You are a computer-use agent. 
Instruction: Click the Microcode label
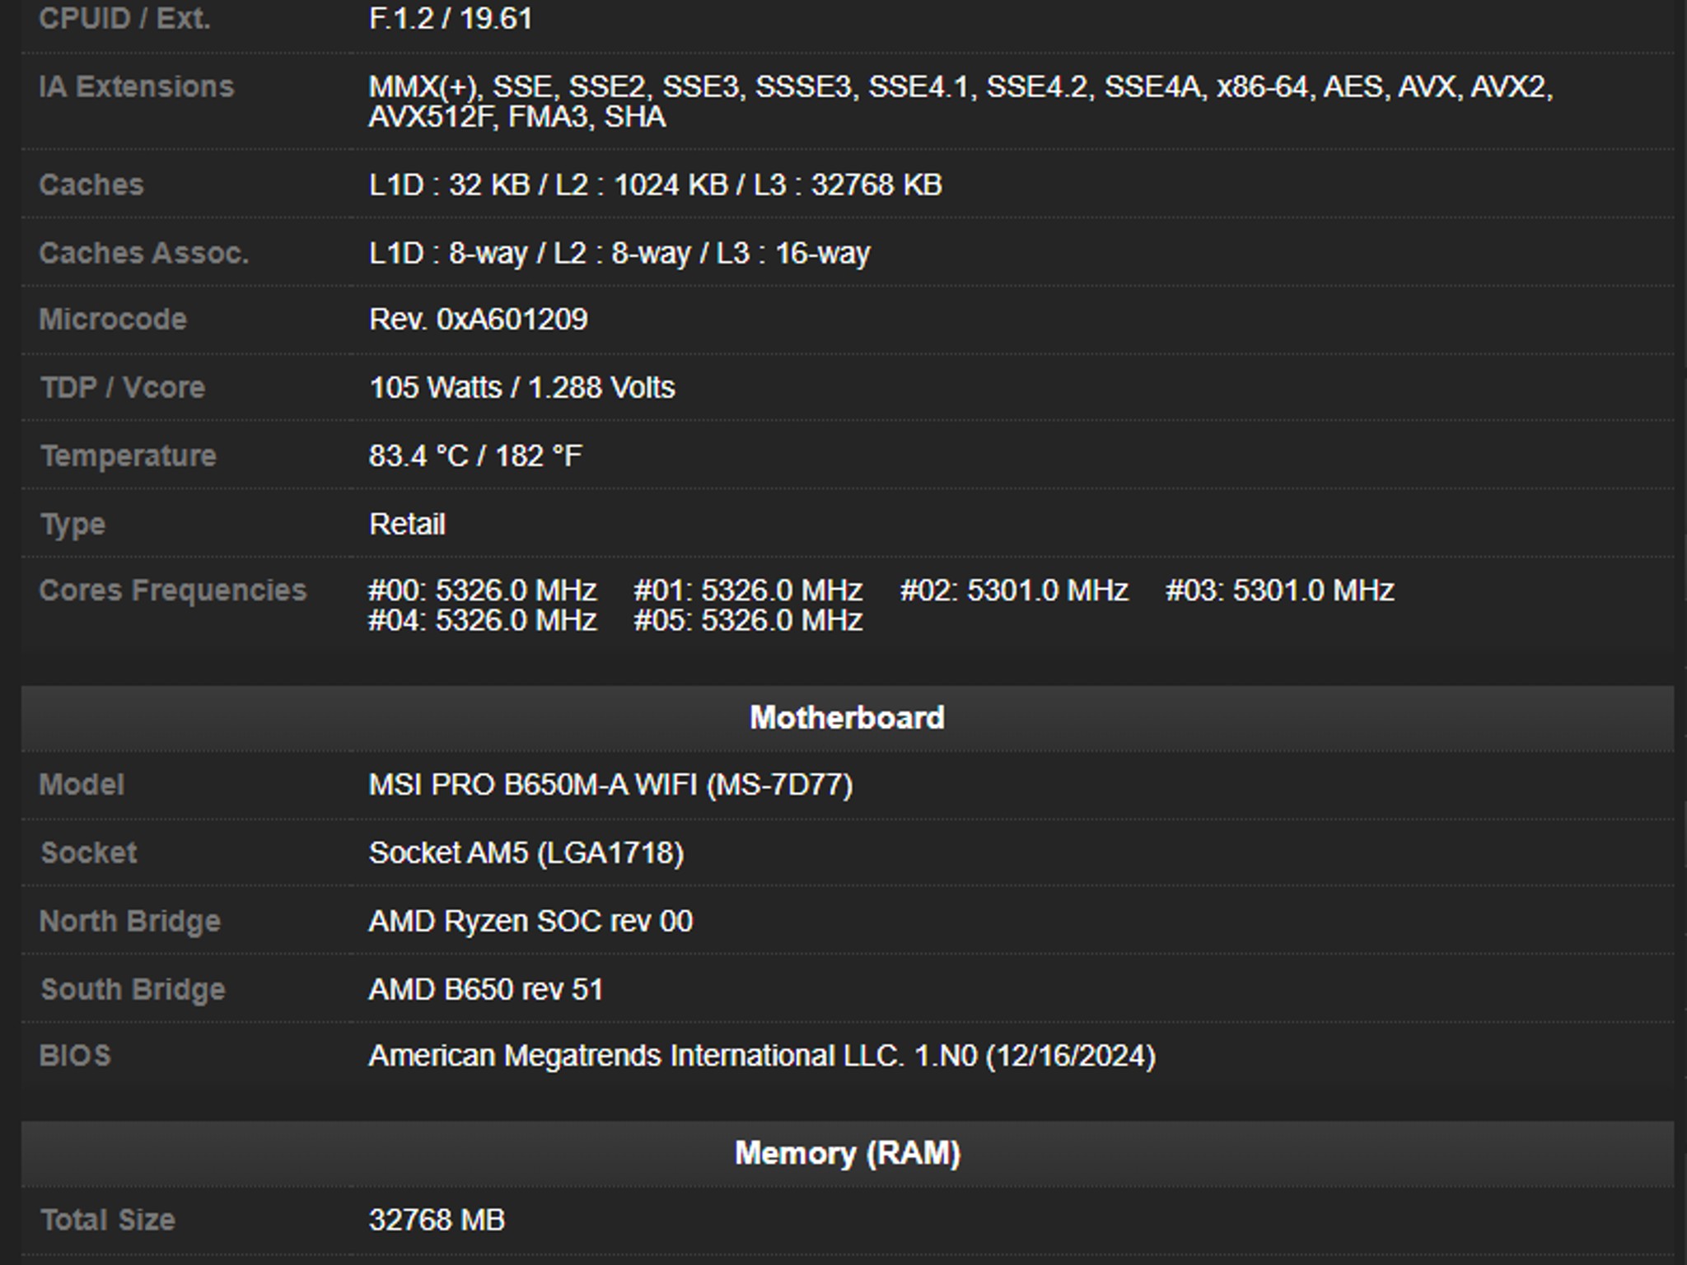[113, 320]
